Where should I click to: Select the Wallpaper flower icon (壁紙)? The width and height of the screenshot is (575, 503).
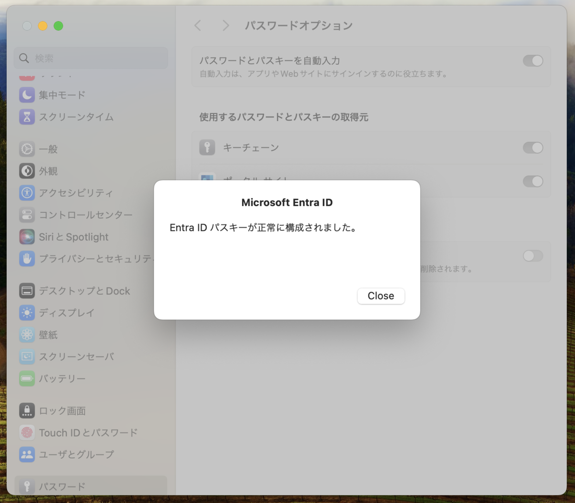coord(27,334)
